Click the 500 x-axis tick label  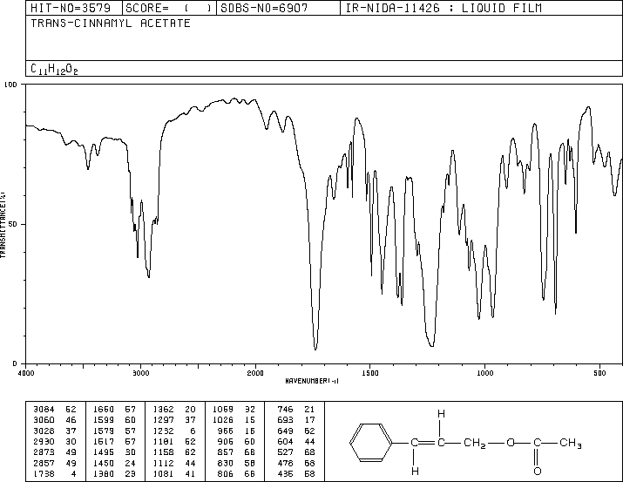[599, 373]
